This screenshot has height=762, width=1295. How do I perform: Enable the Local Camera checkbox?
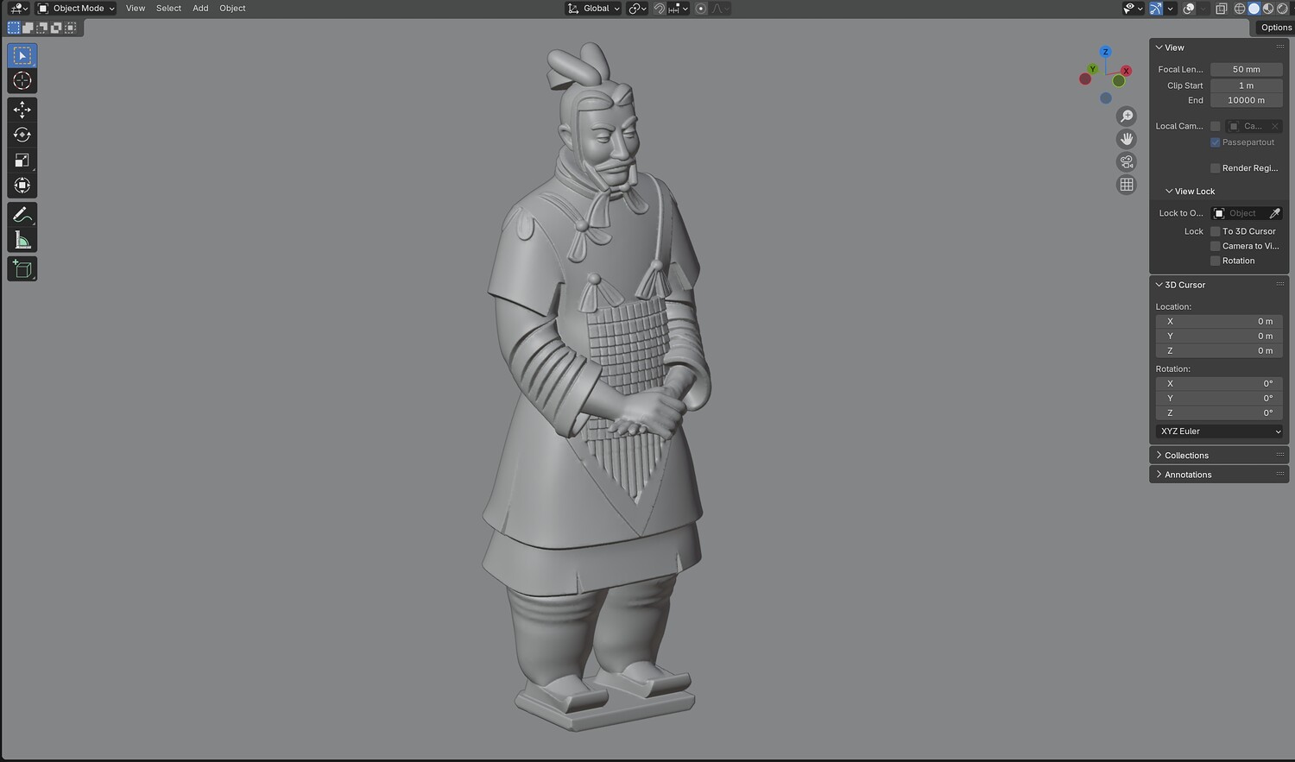(x=1216, y=126)
